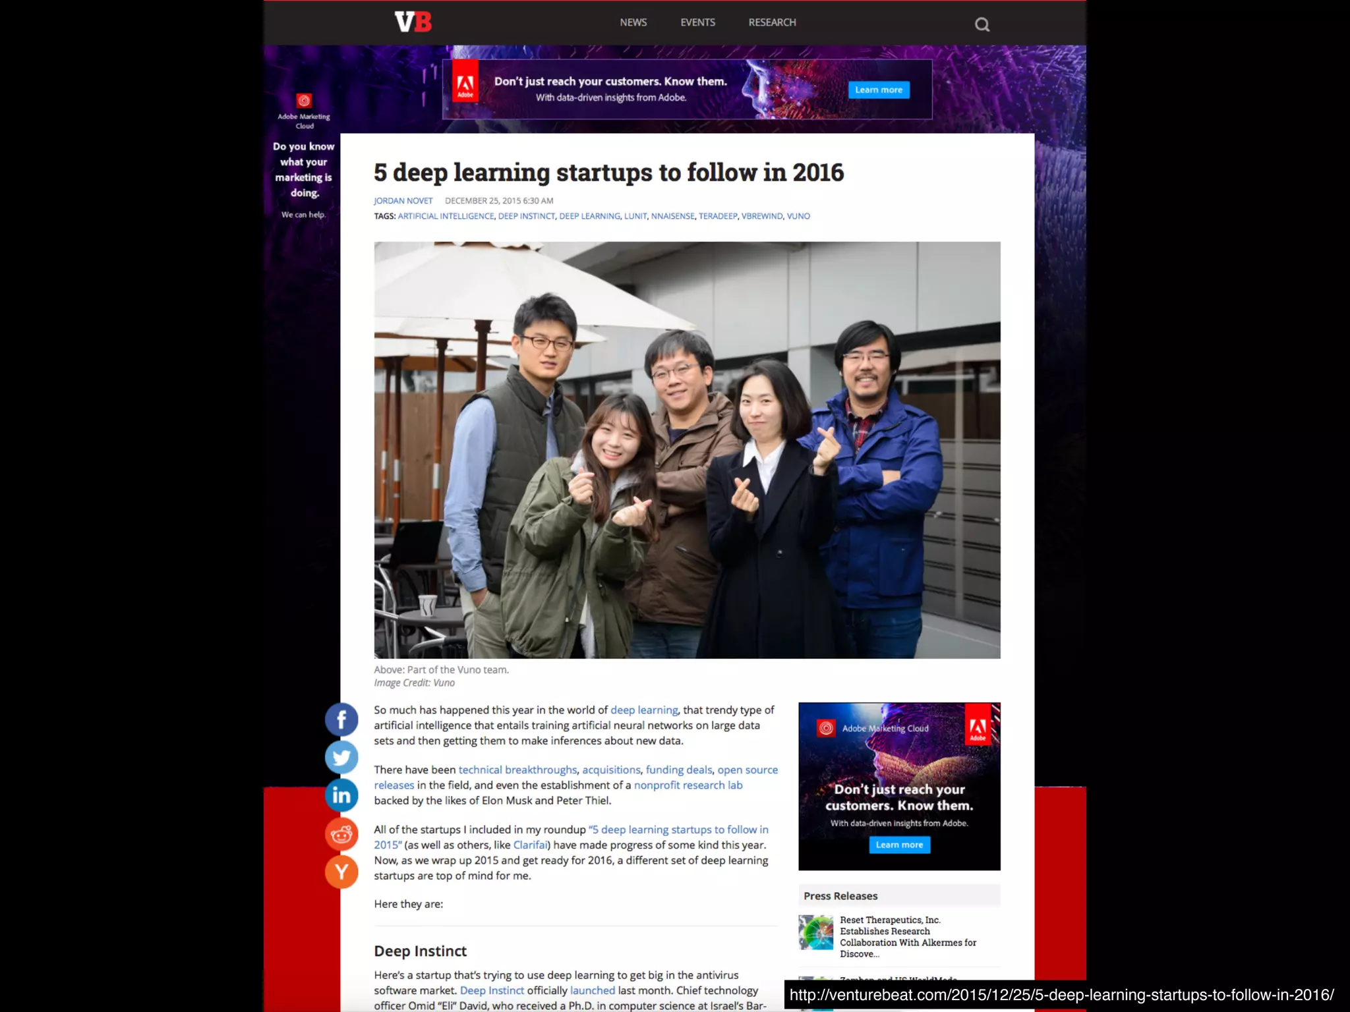Click the article headline text
This screenshot has height=1012, width=1350.
click(x=608, y=172)
